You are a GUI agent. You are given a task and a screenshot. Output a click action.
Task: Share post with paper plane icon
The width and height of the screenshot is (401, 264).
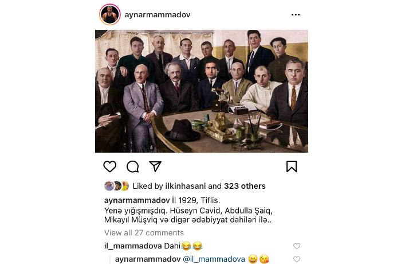point(155,166)
